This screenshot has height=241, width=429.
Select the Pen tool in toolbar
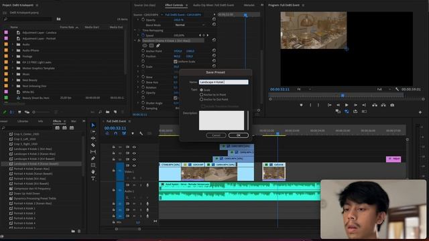pos(93,159)
